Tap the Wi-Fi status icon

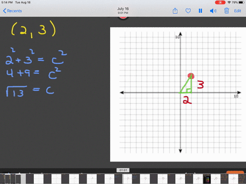pyautogui.click(x=229, y=3)
